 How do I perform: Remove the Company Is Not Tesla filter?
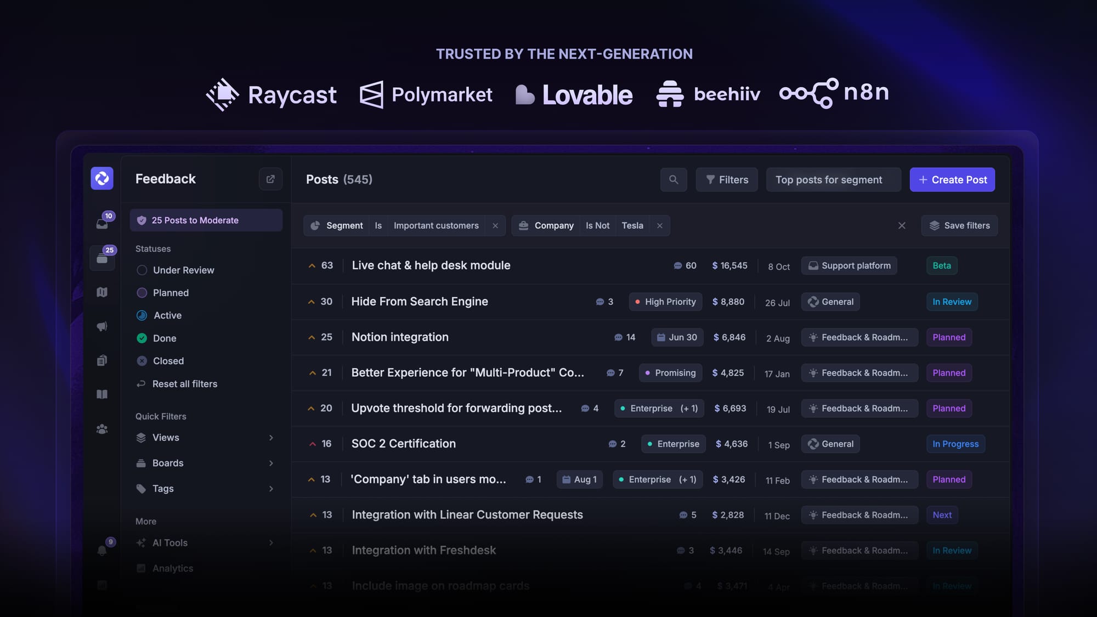point(660,225)
